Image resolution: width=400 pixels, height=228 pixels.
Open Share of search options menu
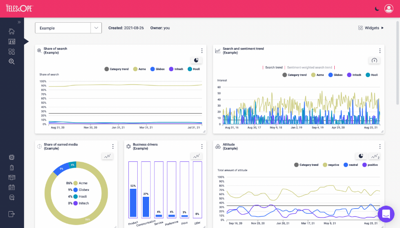pyautogui.click(x=202, y=51)
